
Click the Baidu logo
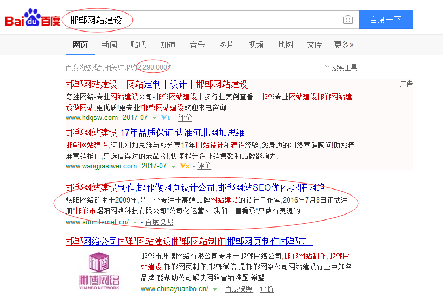pos(33,18)
